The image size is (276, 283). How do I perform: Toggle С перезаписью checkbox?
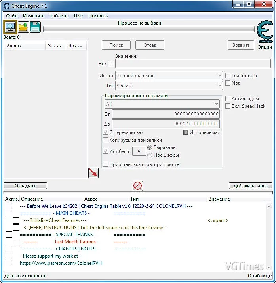(105, 132)
